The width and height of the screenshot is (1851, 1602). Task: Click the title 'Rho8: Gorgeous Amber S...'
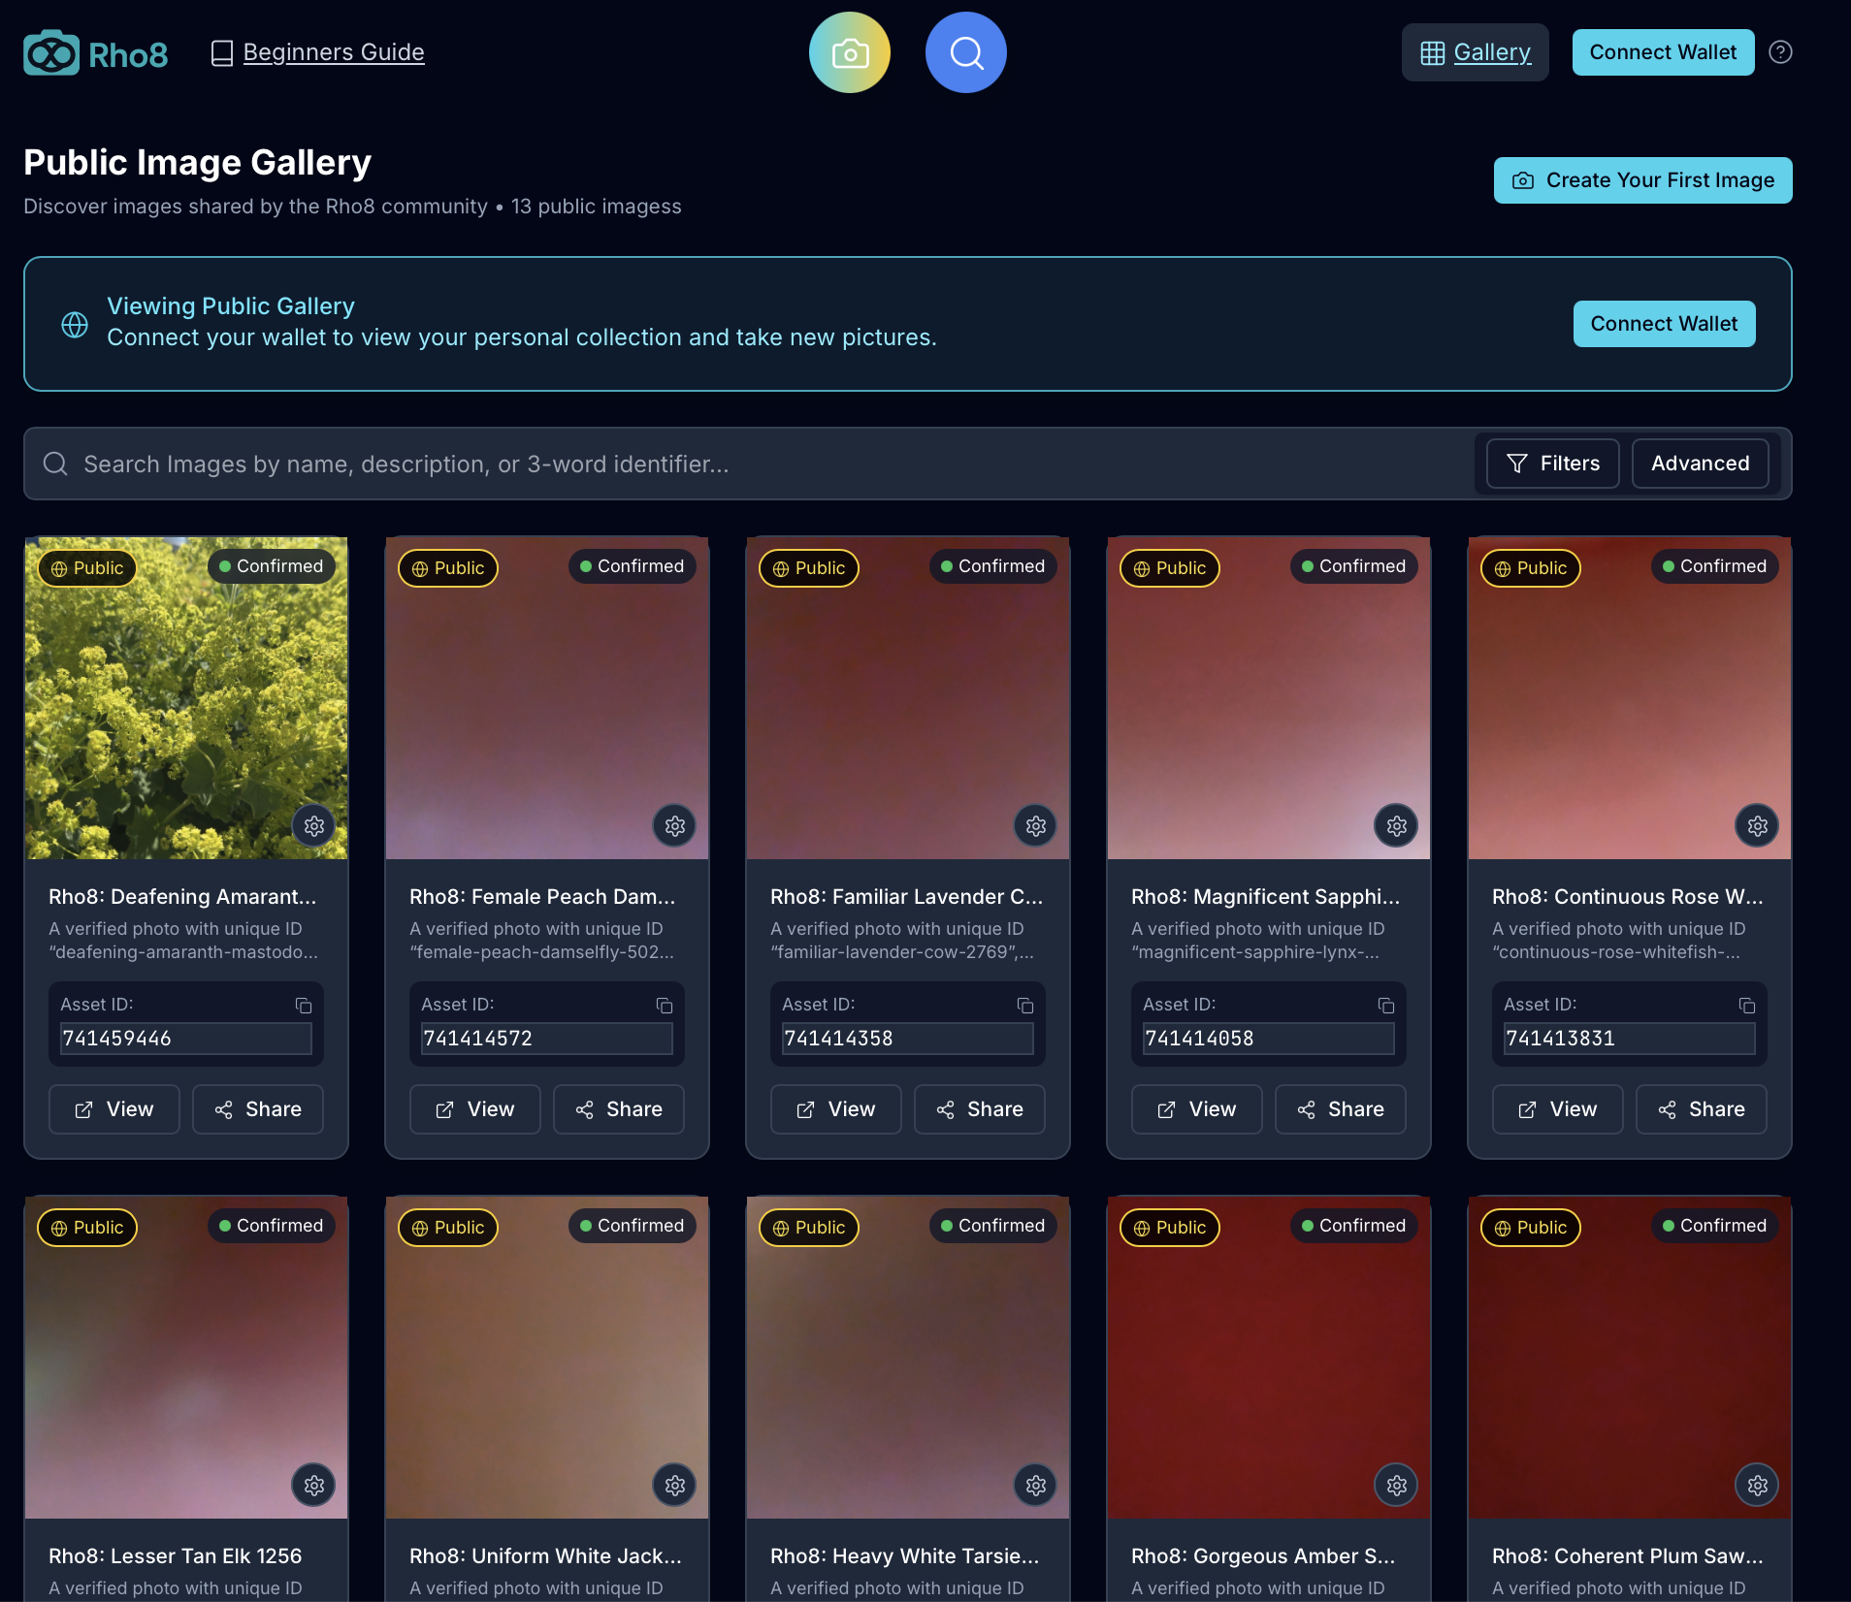click(1263, 1556)
